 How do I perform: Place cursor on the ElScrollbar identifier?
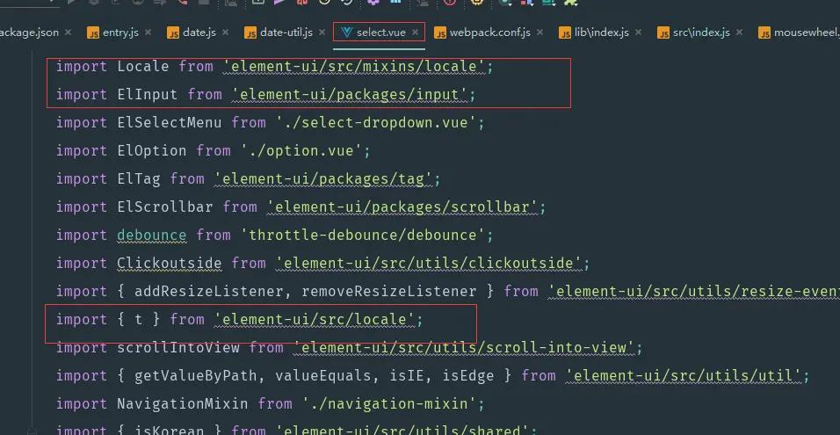point(164,207)
